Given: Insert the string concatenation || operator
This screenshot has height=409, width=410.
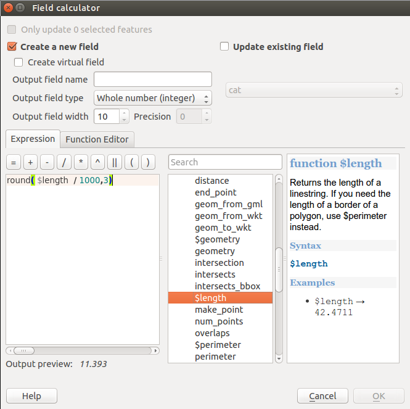Looking at the screenshot, I should coord(115,162).
